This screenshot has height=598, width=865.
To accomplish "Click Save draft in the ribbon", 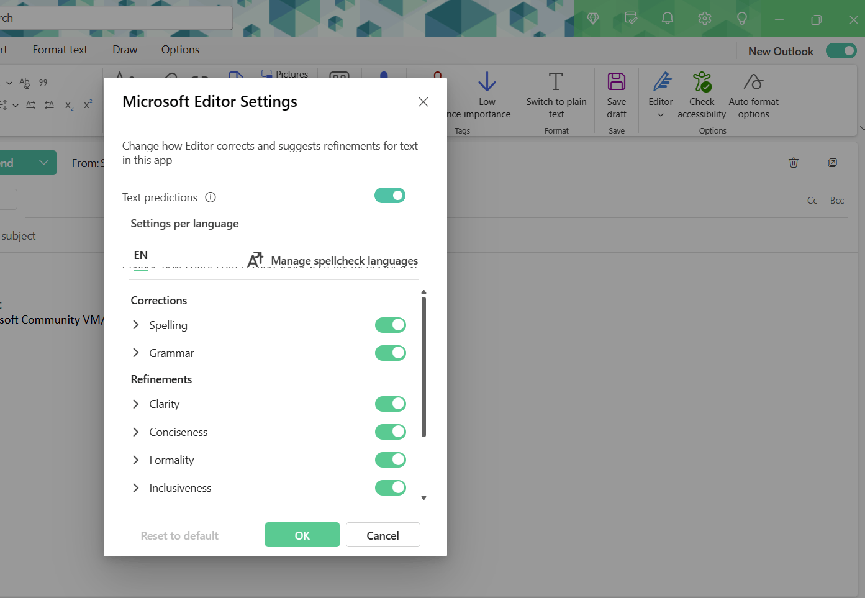I will [617, 95].
